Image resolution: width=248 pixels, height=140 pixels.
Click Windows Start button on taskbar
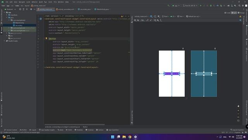pos(113,137)
